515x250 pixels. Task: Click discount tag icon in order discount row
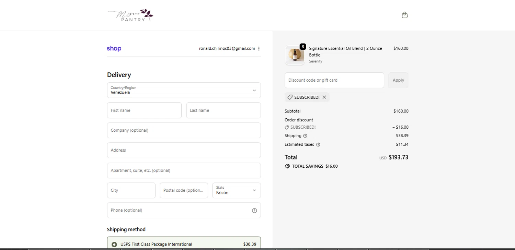click(287, 127)
